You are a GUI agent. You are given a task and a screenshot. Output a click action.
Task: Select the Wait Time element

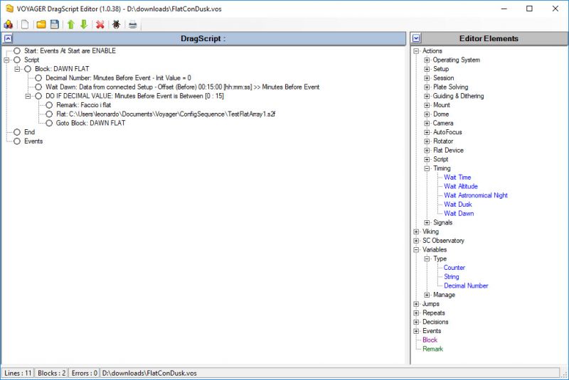tap(457, 177)
